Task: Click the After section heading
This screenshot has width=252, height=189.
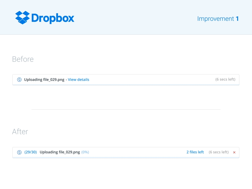Action: (x=20, y=132)
